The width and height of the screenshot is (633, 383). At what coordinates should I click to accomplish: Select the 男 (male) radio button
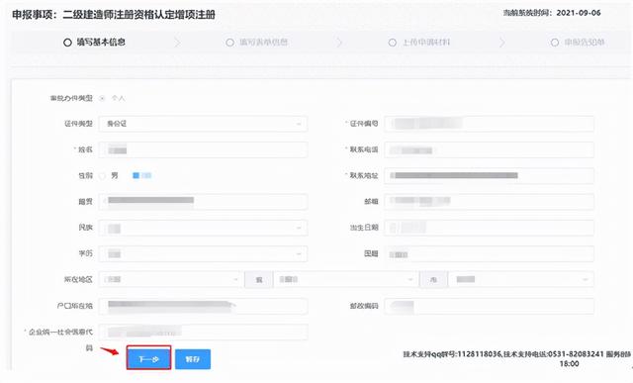coord(103,176)
